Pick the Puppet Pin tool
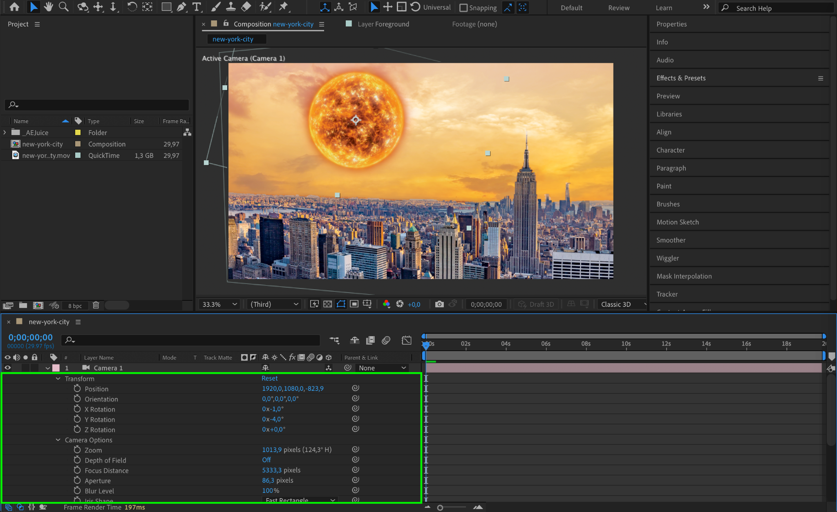837x512 pixels. coord(283,7)
